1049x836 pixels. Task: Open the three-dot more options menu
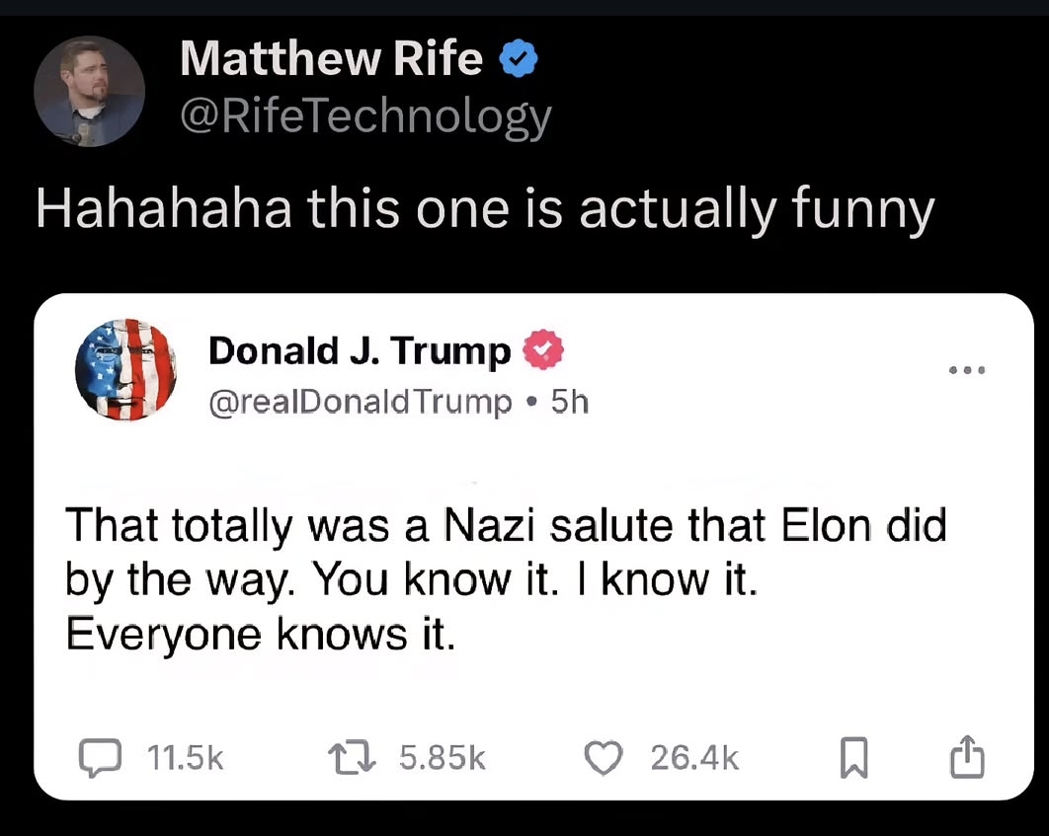967,371
